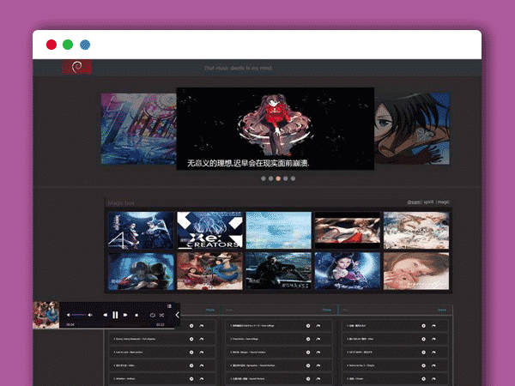The image size is (515, 386).
Task: Toggle loop mode in the music player
Action: (152, 316)
